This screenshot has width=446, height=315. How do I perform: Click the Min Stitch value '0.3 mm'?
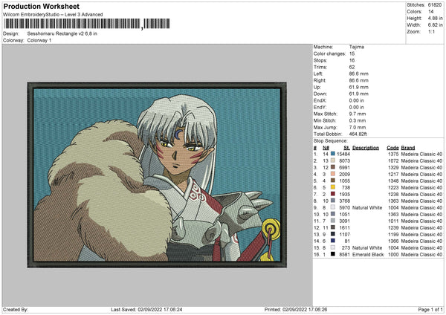point(358,120)
